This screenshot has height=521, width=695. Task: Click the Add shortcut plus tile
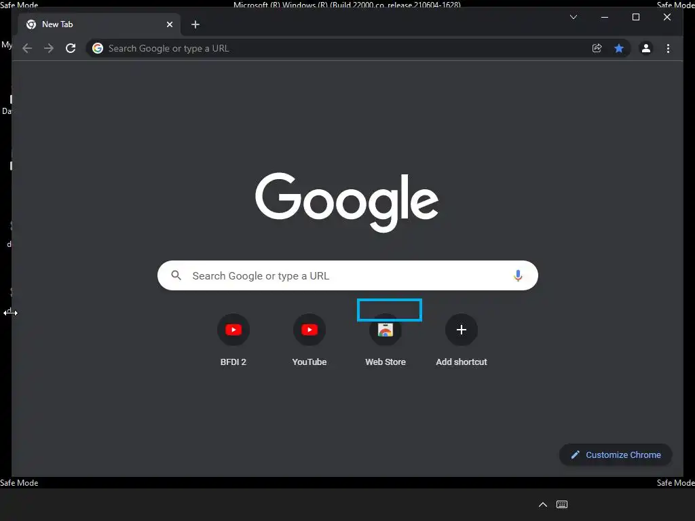(x=462, y=330)
